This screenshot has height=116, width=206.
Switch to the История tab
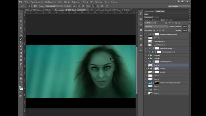pos(170,20)
